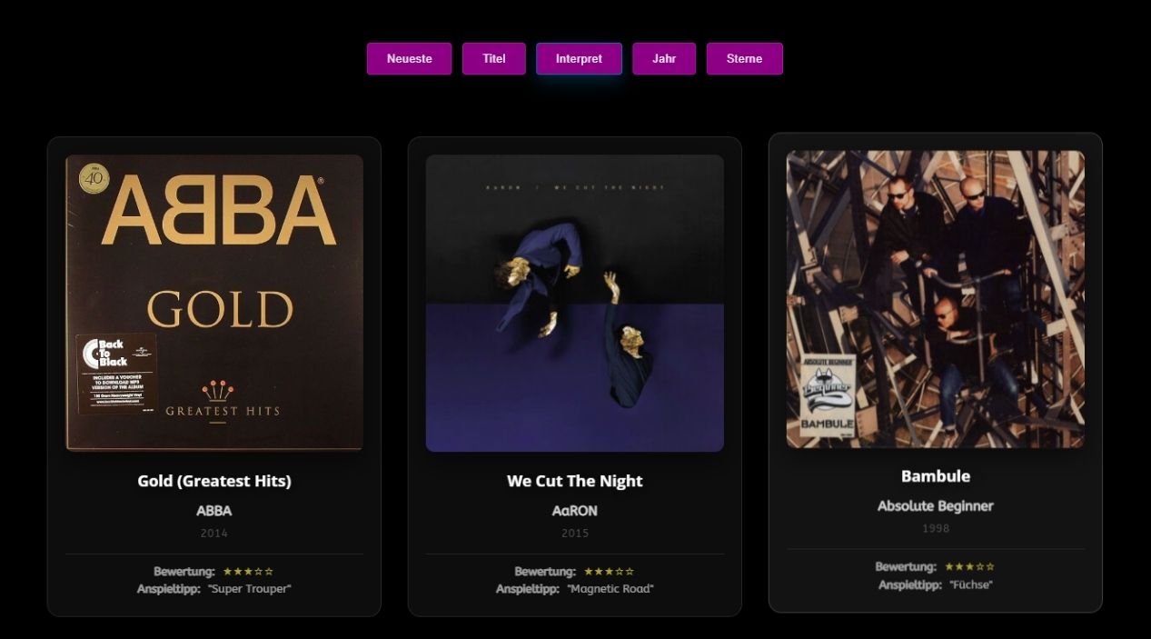Open the ABBA Gold album cover
The height and width of the screenshot is (639, 1151).
point(214,303)
